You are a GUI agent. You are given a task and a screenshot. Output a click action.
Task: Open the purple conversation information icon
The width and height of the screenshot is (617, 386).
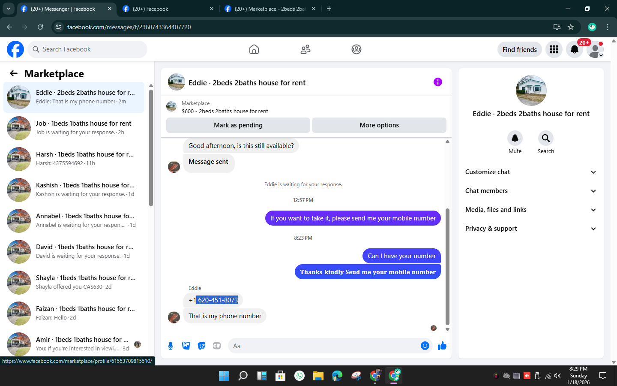click(x=437, y=82)
